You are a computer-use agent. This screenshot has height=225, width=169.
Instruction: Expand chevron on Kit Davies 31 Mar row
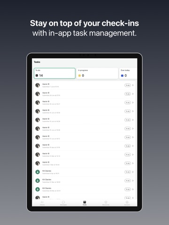133,180
